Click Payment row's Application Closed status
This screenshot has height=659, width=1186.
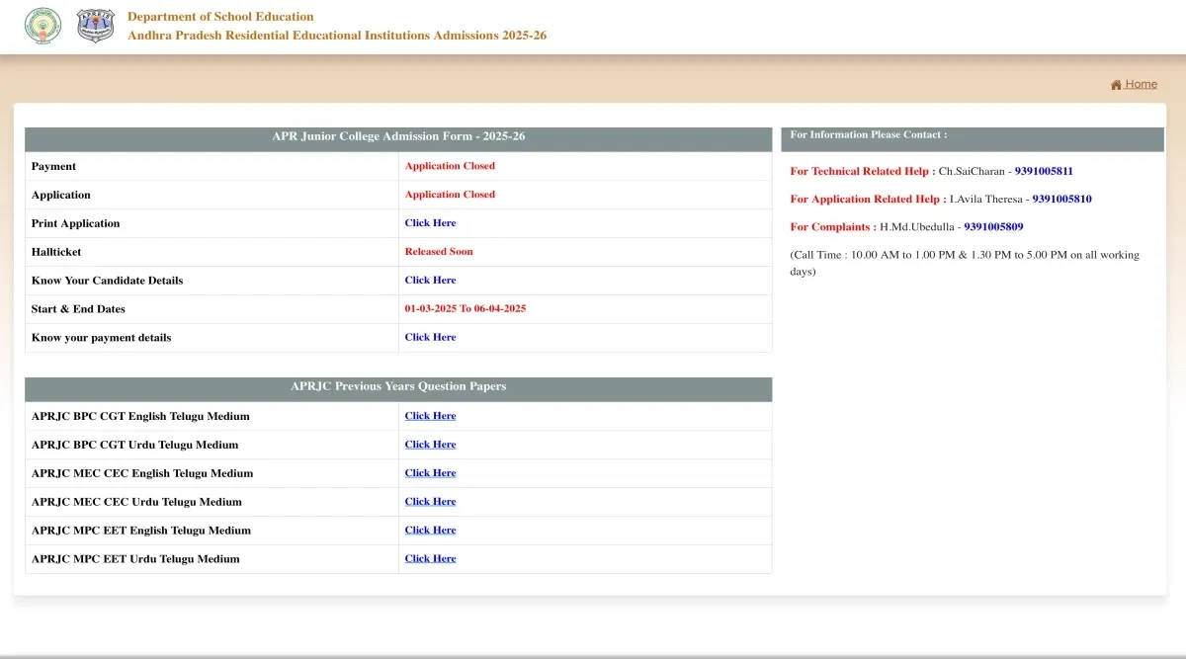click(x=450, y=166)
